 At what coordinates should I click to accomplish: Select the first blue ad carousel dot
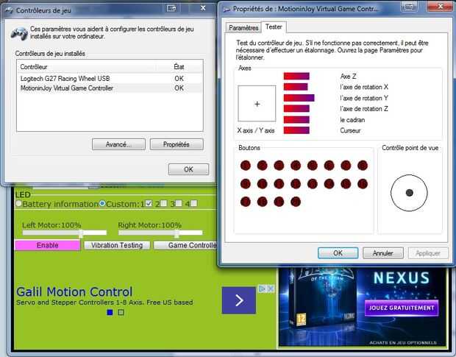(x=110, y=312)
